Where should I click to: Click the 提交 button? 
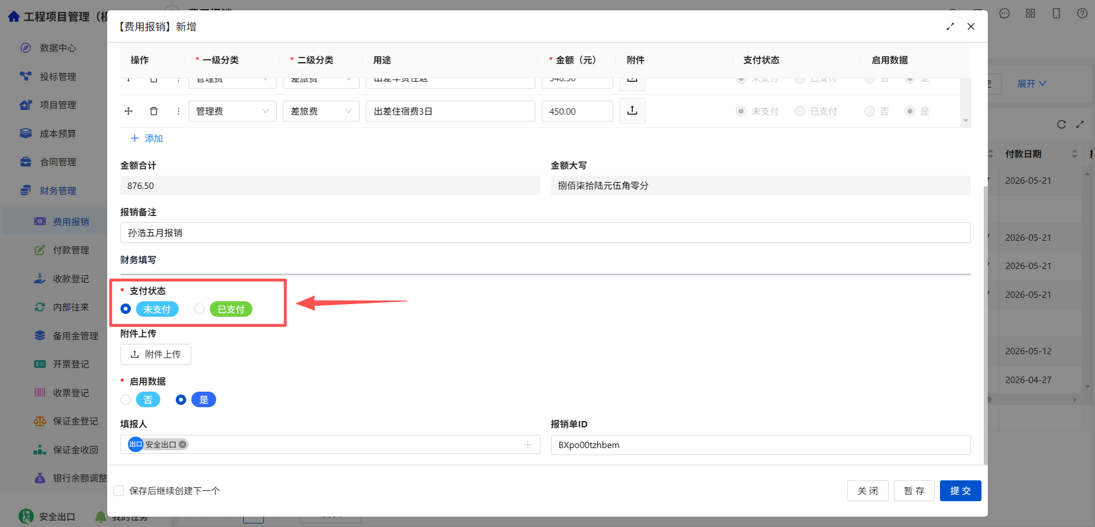(x=960, y=491)
